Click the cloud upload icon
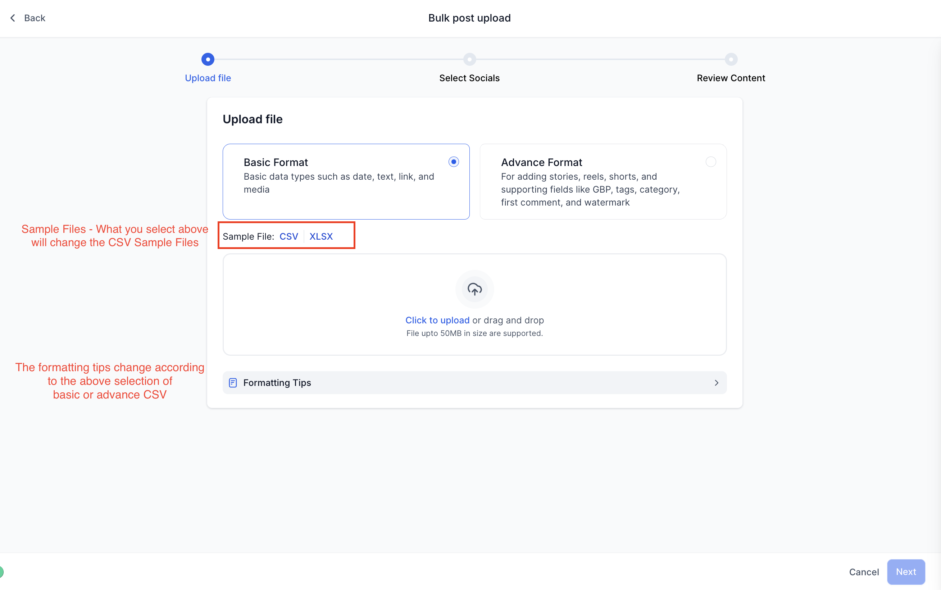The height and width of the screenshot is (590, 941). point(474,289)
